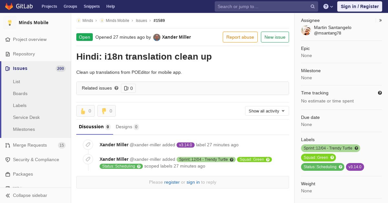Click the label icon beside v3.14.0 activity
Screen dimensions: 388x203
pos(88,145)
